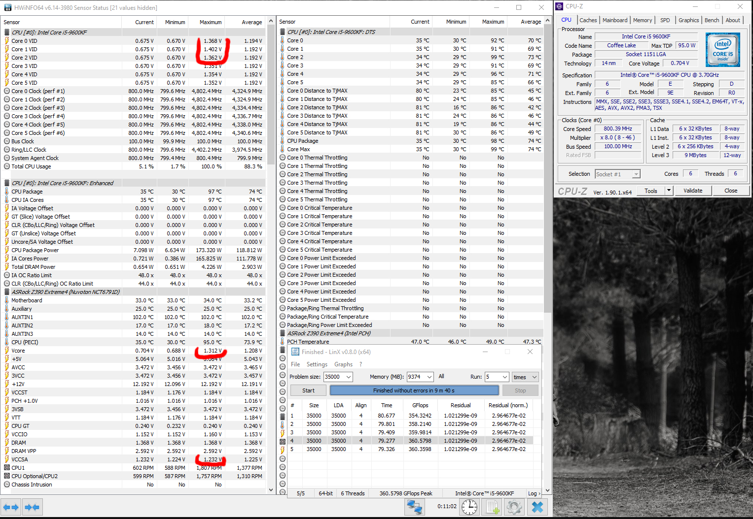Click the lightning icon beside DRAM VPP
Screen dimensions: 753x519
tap(7, 451)
